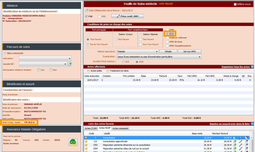The width and height of the screenshot is (255, 152).
Task: Open the Nature assurance dropdown
Action: click(157, 51)
